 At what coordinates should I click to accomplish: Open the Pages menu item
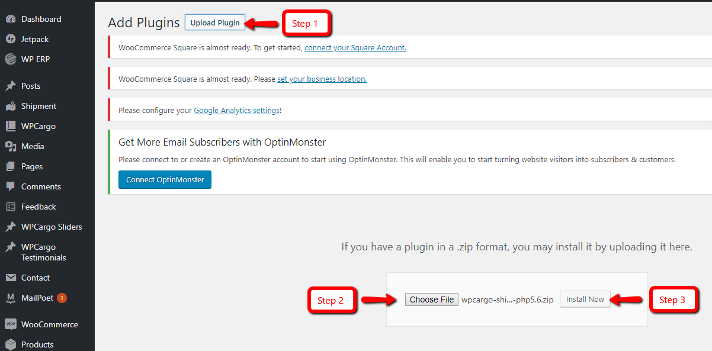32,166
